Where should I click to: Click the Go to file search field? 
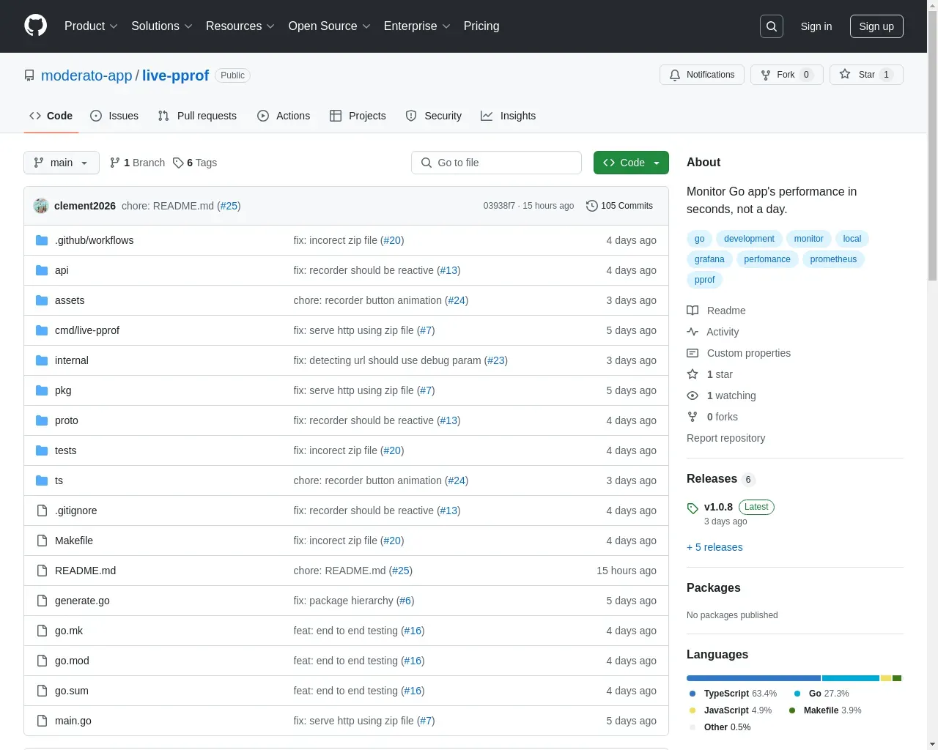tap(496, 163)
